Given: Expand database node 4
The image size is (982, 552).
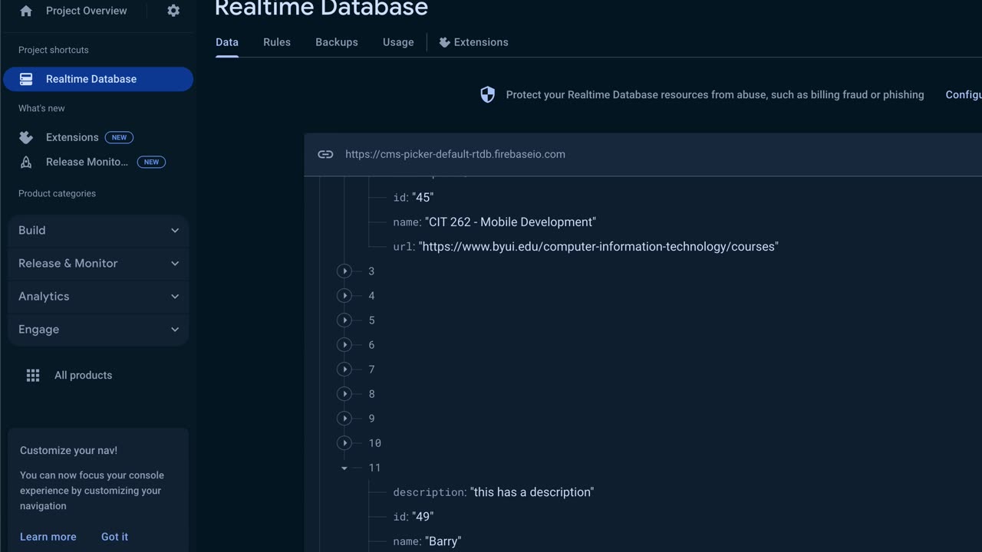Looking at the screenshot, I should 344,295.
